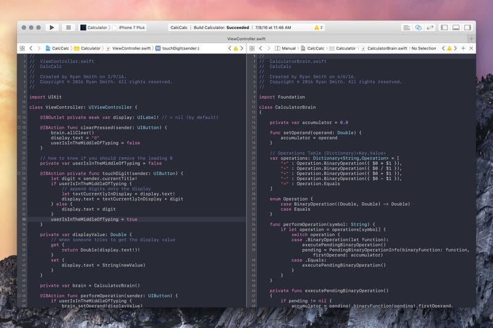The image size is (493, 328).
Task: Jump to next issue in left editor
Action: click(242, 49)
